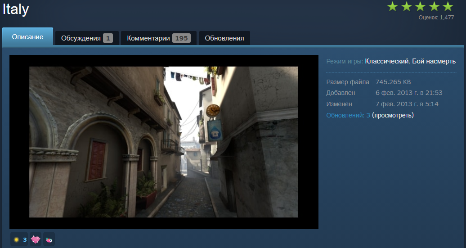Click the Размер файла label
The height and width of the screenshot is (248, 466).
[348, 82]
